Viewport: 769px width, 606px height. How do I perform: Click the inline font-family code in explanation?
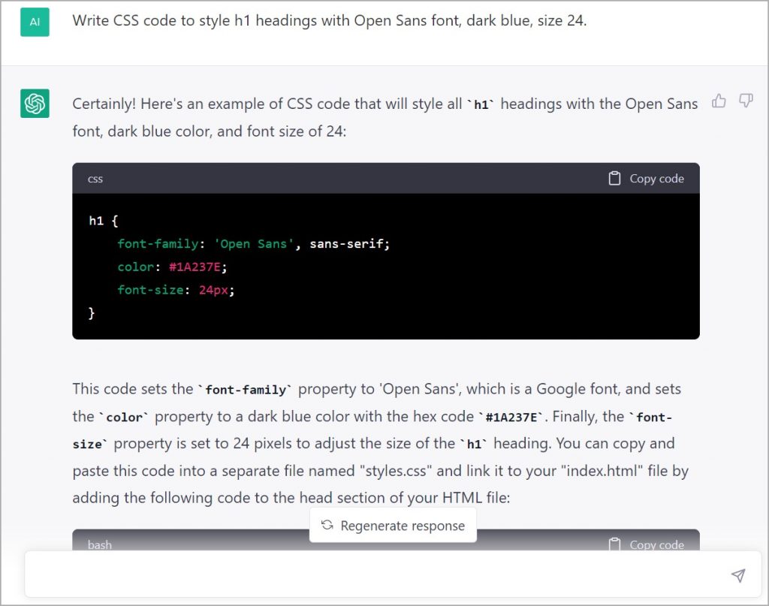pyautogui.click(x=245, y=390)
